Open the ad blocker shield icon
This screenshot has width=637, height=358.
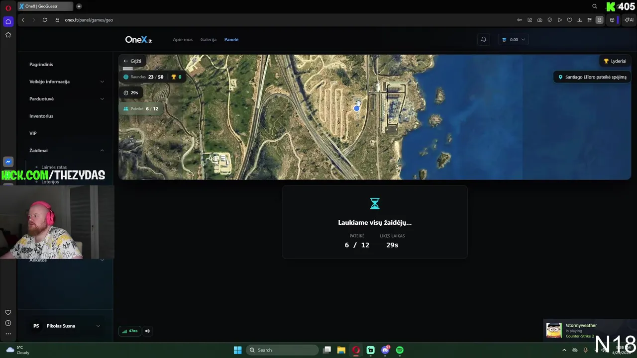(549, 20)
